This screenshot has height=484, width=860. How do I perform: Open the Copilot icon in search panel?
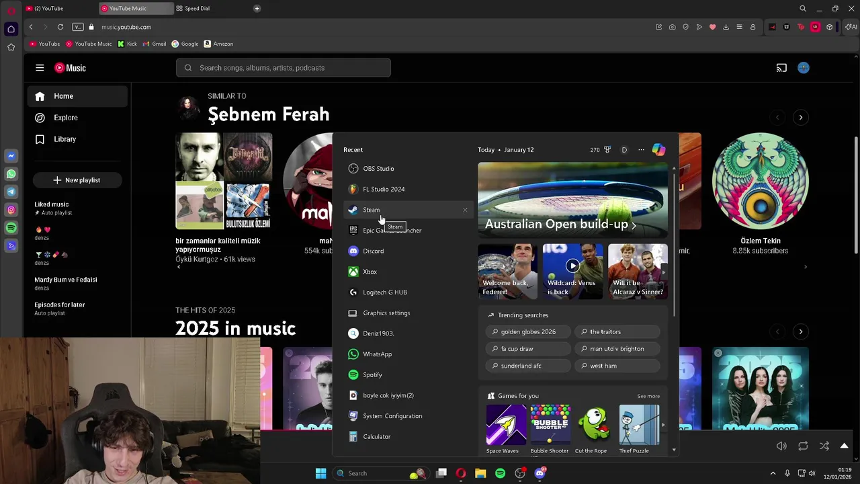pyautogui.click(x=658, y=150)
